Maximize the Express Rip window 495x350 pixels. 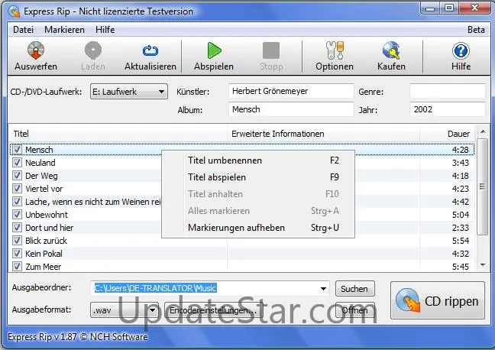pyautogui.click(x=449, y=8)
